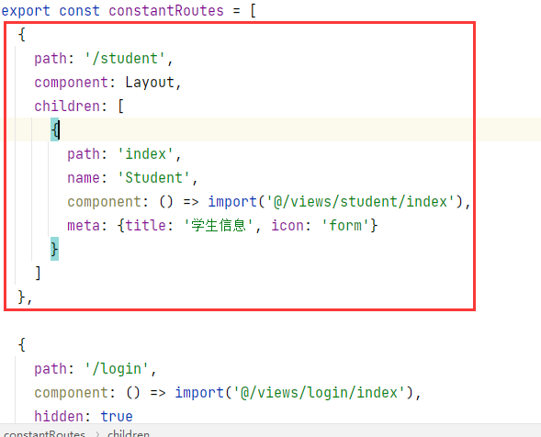541x437 pixels.
Task: Click the component key before Layout
Action: pyautogui.click(x=72, y=83)
